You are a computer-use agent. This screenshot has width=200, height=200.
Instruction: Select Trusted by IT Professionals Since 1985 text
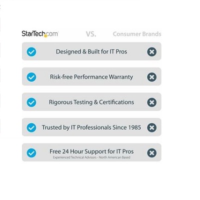91,127
